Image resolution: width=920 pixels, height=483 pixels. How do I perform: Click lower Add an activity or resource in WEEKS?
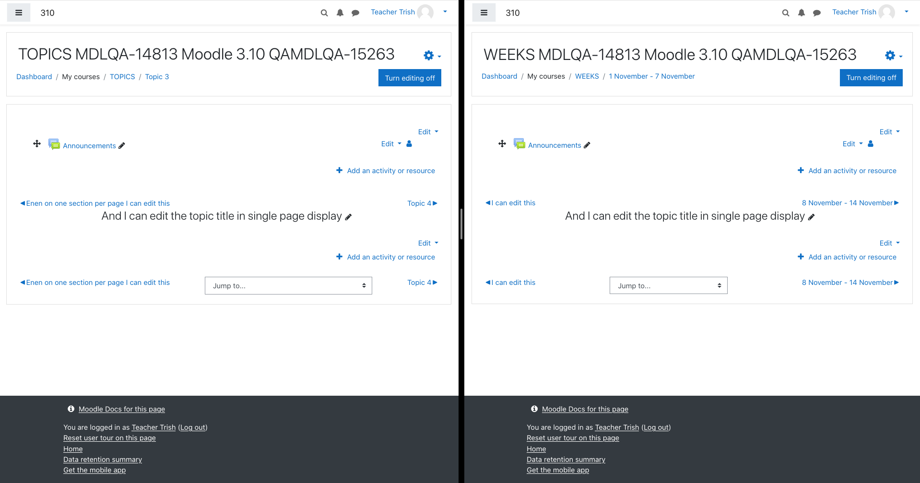[847, 257]
